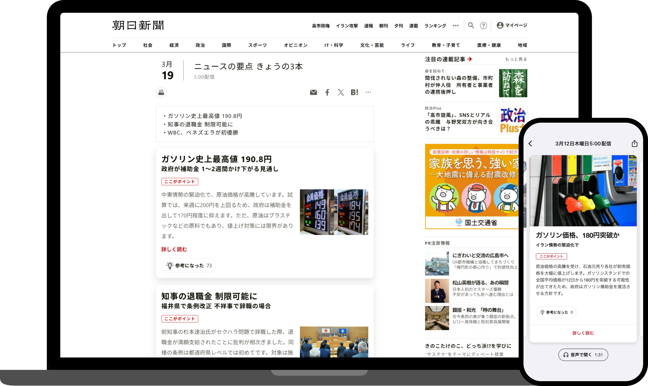Click 速報 header link
This screenshot has width=648, height=386.
coord(368,26)
